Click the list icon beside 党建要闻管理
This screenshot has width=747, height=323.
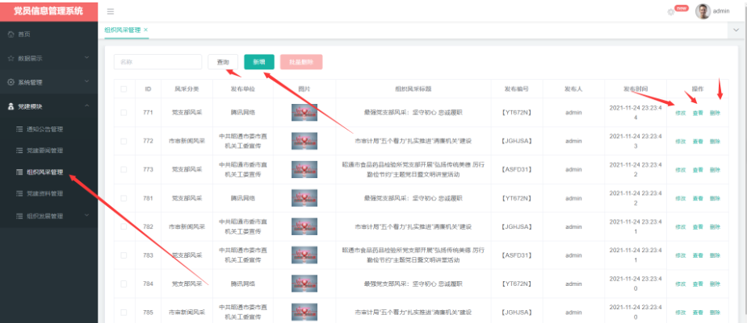pos(19,151)
